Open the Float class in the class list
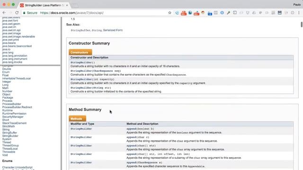 click(5, 75)
